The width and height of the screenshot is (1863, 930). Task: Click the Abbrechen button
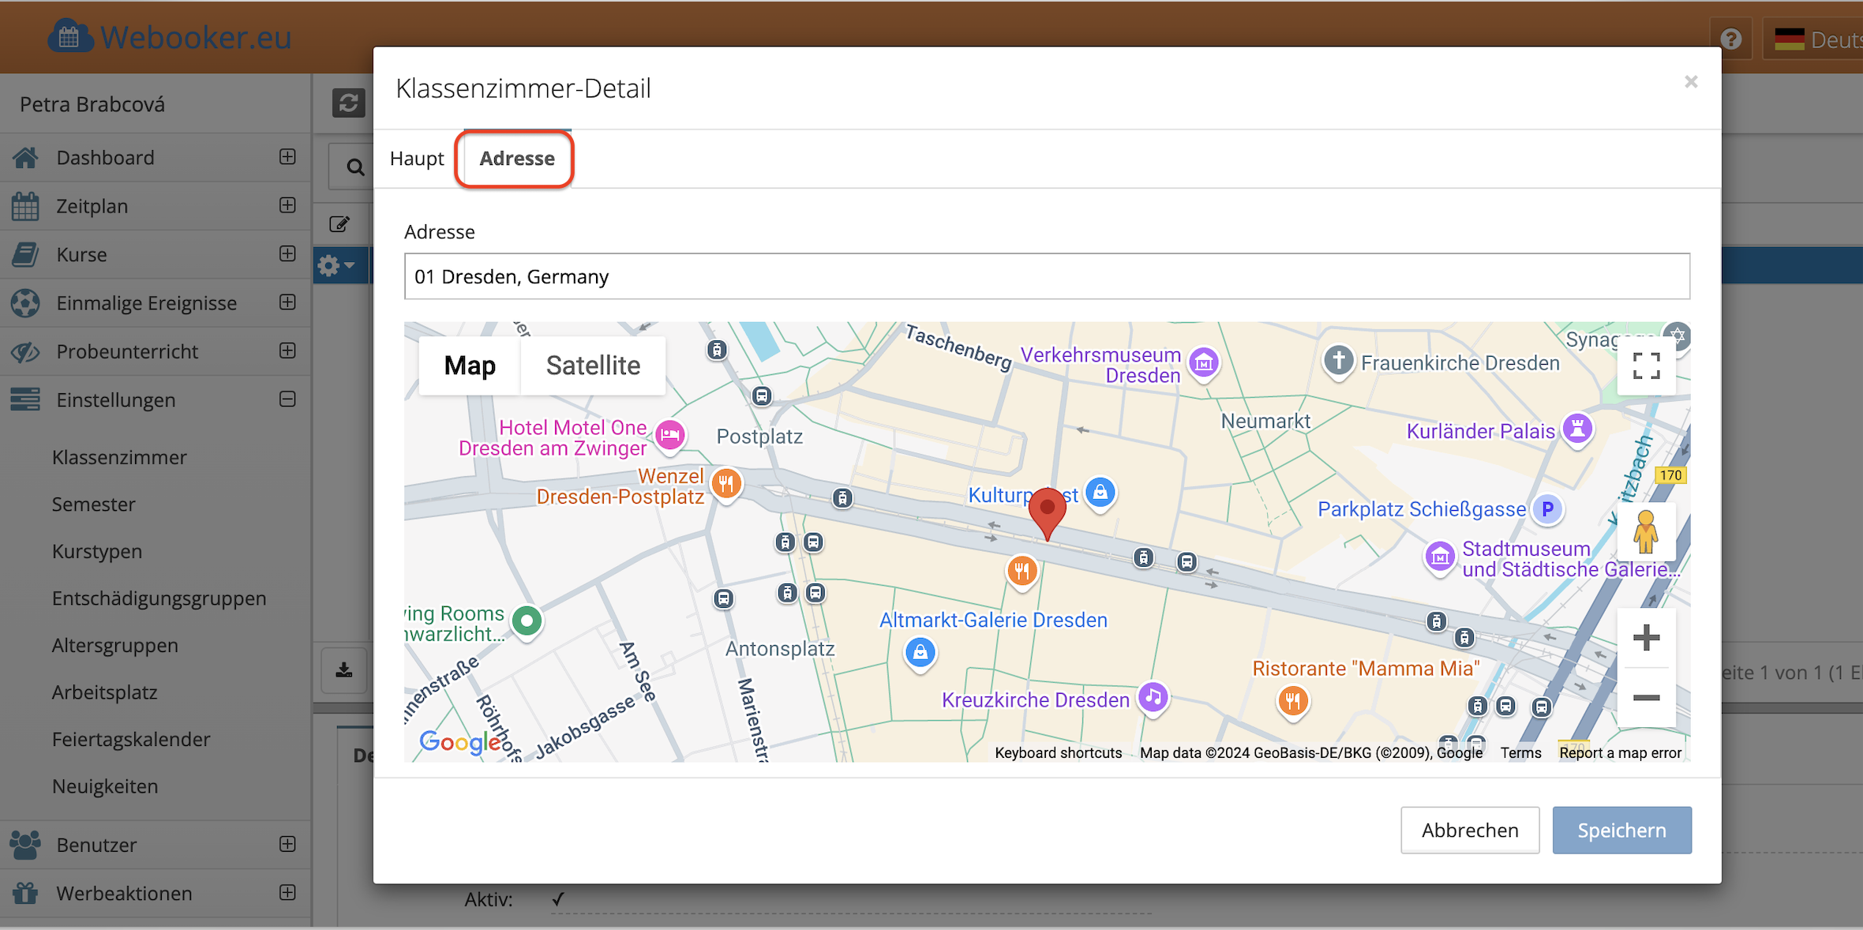tap(1469, 830)
